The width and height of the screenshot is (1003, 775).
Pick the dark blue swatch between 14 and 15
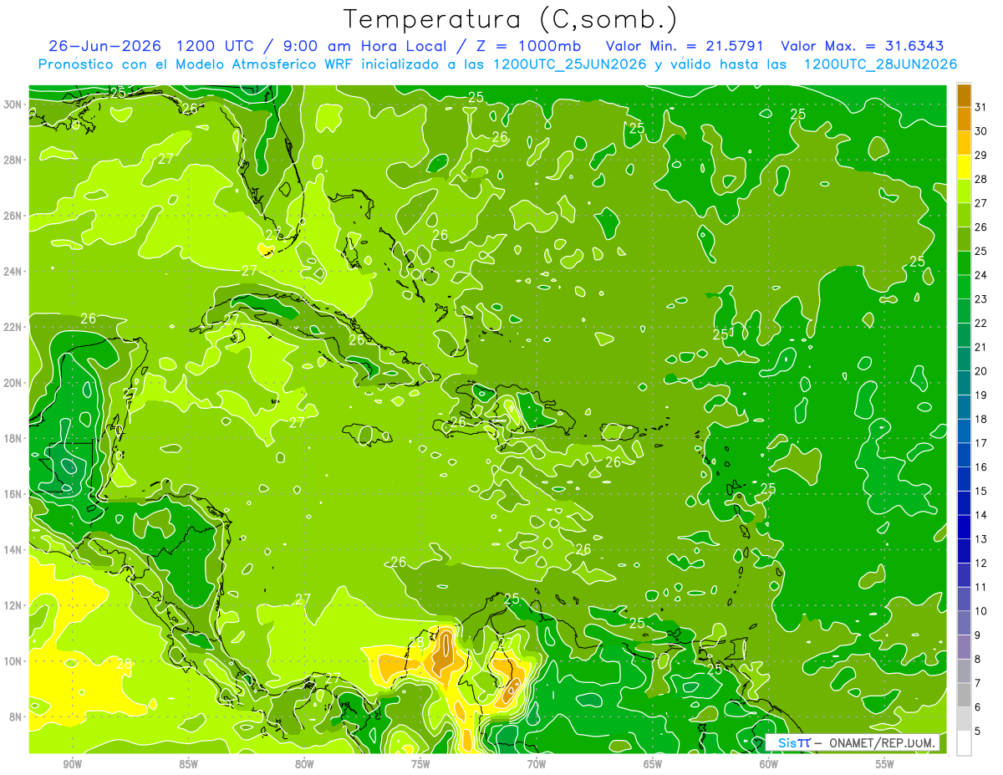click(x=964, y=502)
